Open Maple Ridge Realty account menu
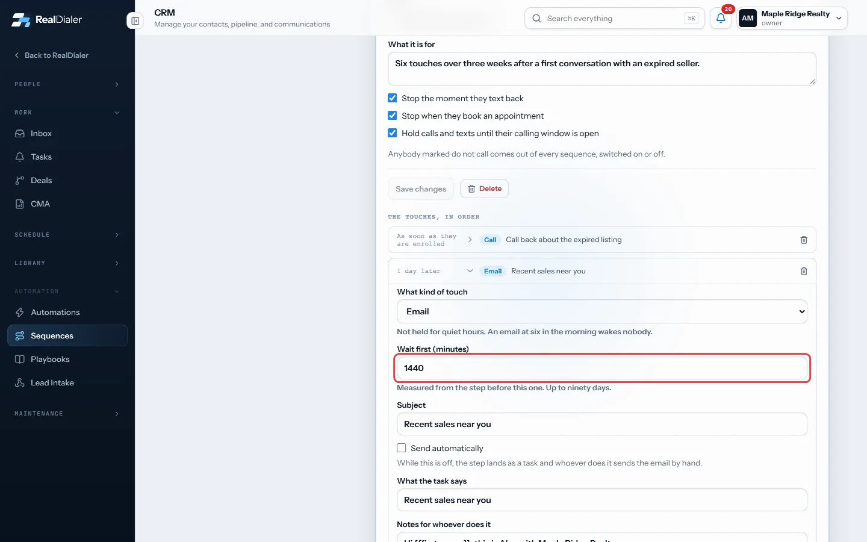The width and height of the screenshot is (867, 542). 793,19
